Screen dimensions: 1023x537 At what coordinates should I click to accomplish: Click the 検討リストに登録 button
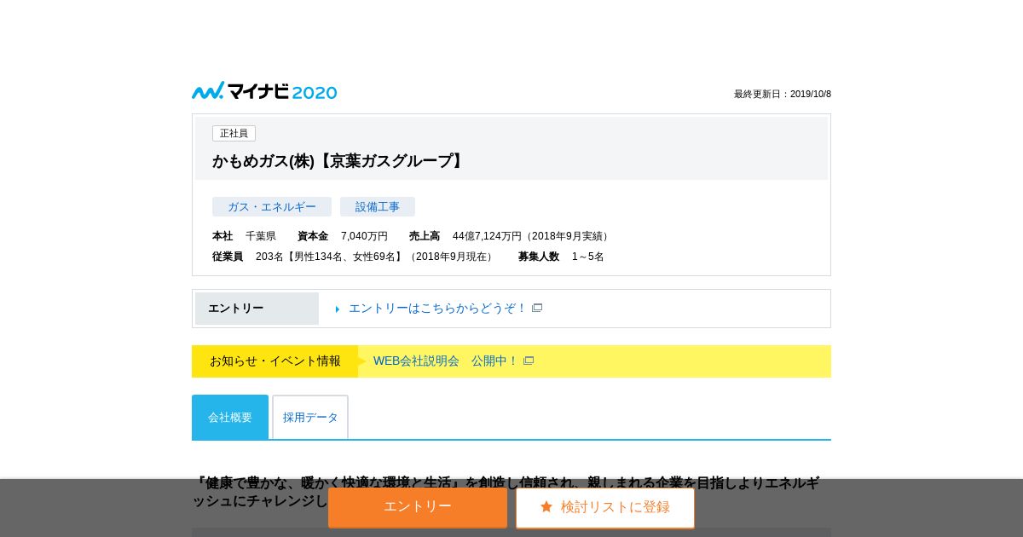point(605,507)
